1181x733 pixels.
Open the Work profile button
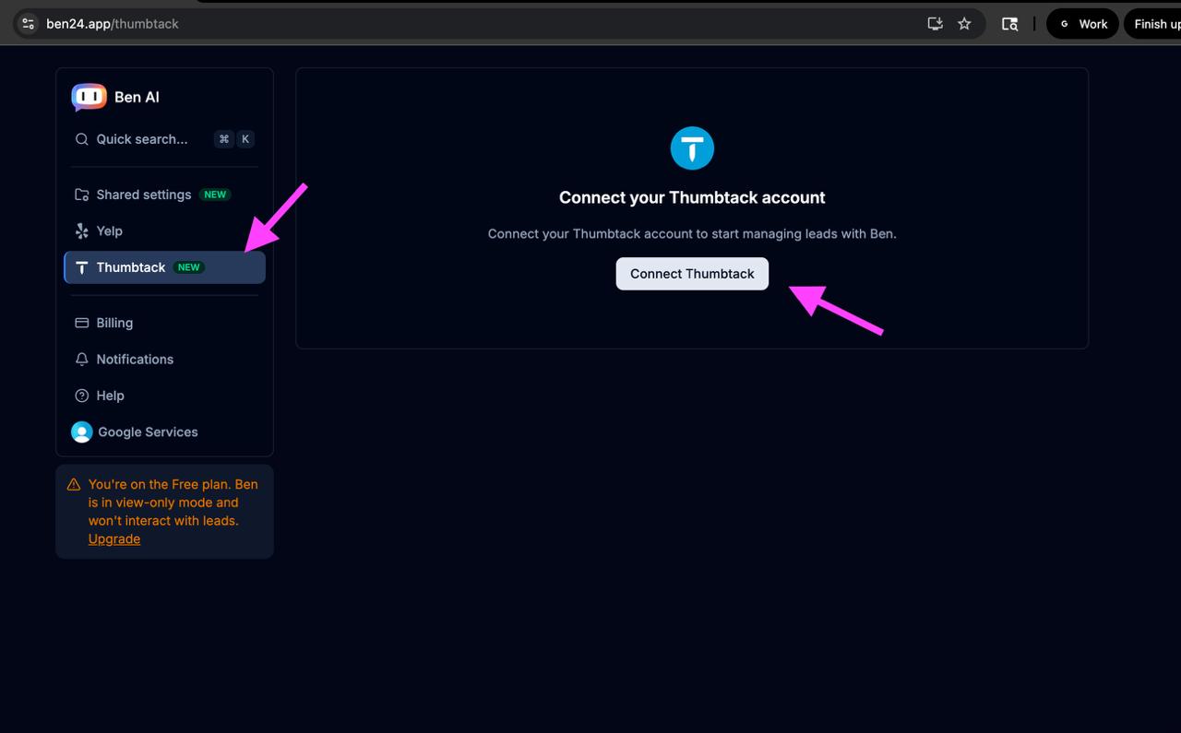1082,24
